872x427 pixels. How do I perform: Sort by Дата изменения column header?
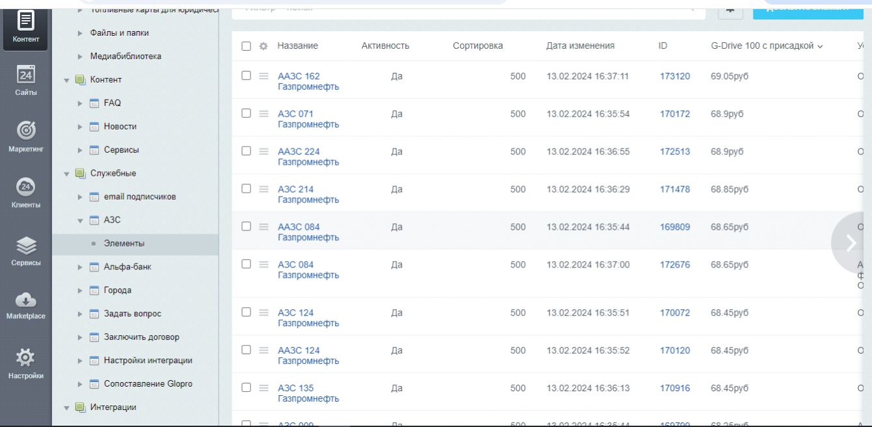pyautogui.click(x=580, y=46)
